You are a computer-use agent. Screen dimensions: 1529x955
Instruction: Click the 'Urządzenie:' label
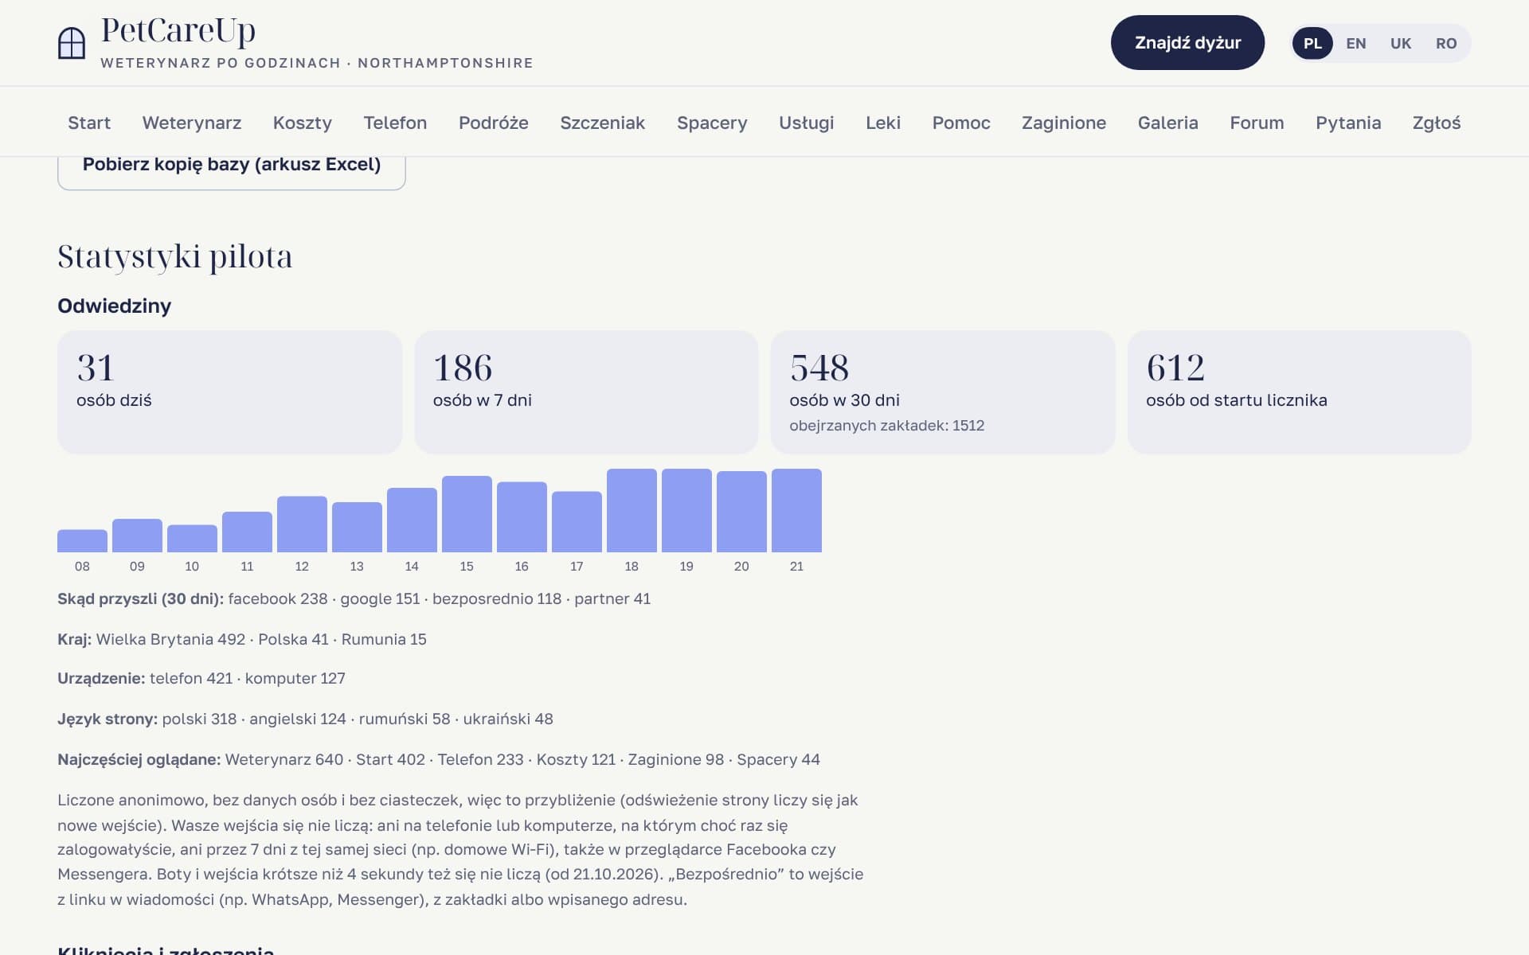coord(101,679)
